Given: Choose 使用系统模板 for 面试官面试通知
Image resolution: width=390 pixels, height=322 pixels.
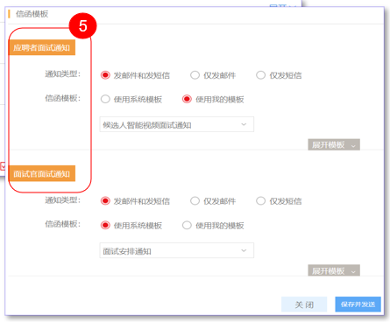Looking at the screenshot, I should coord(105,225).
